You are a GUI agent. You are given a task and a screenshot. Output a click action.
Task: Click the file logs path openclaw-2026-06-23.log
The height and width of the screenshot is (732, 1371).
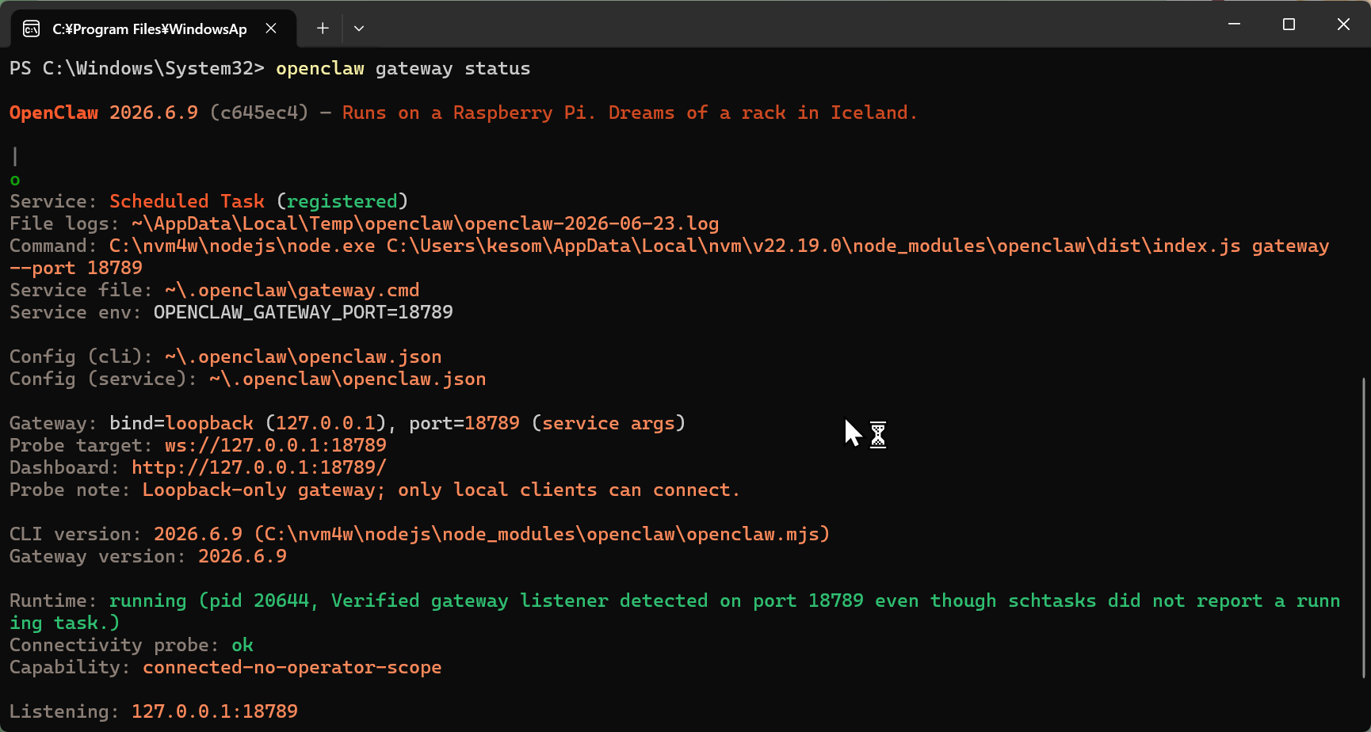coord(426,224)
